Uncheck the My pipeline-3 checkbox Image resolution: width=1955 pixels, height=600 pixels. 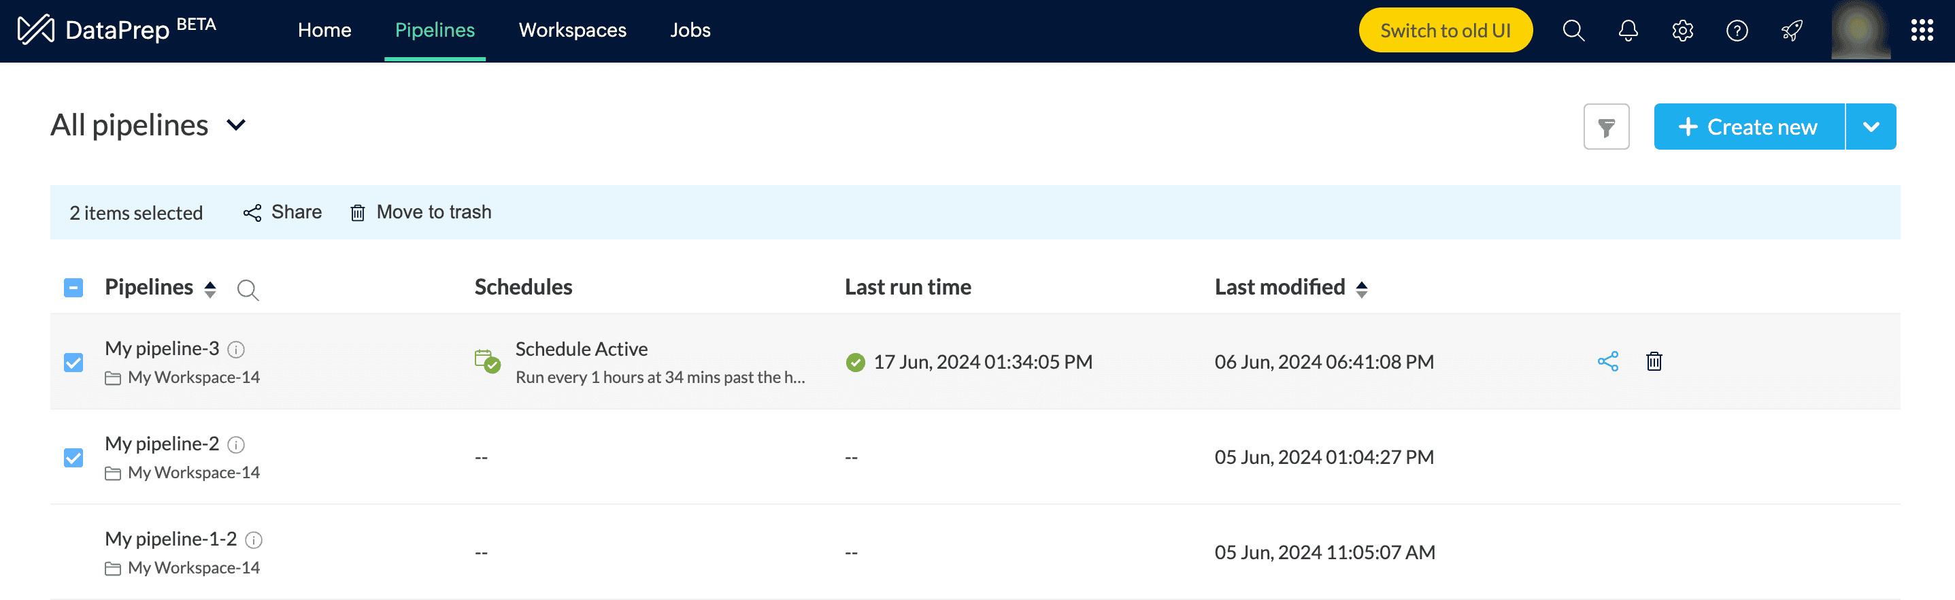[73, 363]
